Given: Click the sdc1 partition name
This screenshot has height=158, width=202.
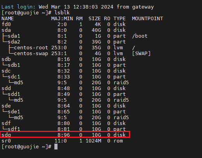Looking at the screenshot, I should (x=14, y=77).
